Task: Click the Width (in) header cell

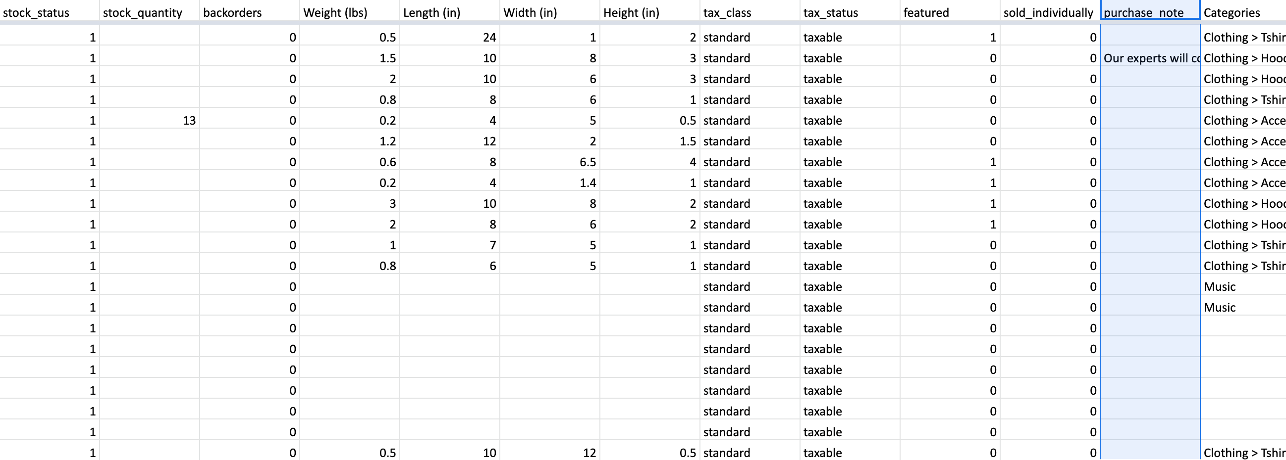Action: pyautogui.click(x=549, y=12)
